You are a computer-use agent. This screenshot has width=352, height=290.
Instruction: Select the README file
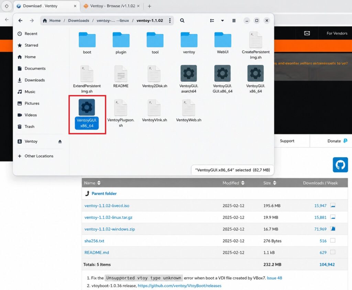click(121, 77)
